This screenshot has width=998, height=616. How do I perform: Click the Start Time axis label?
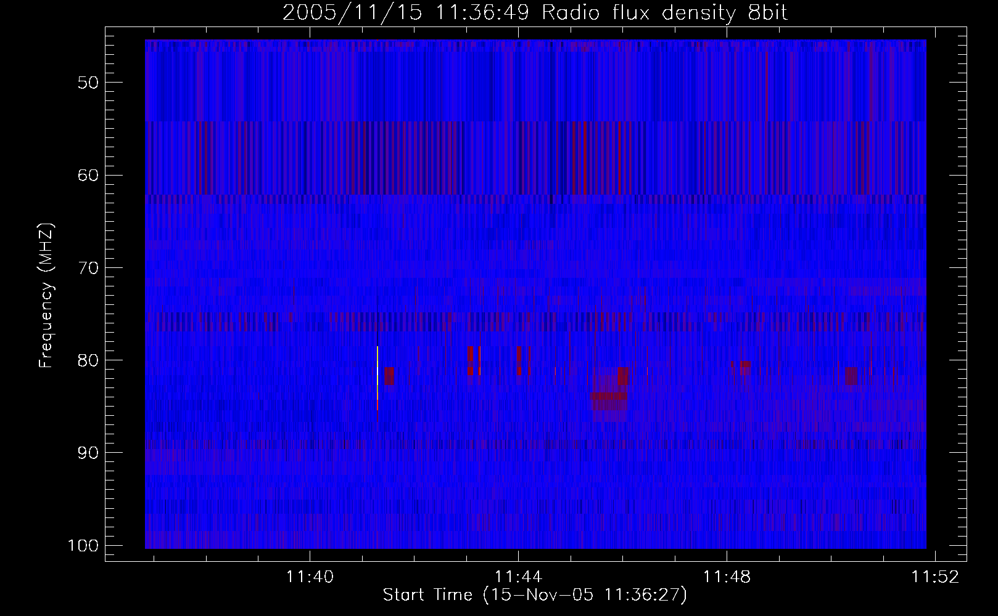(x=535, y=595)
